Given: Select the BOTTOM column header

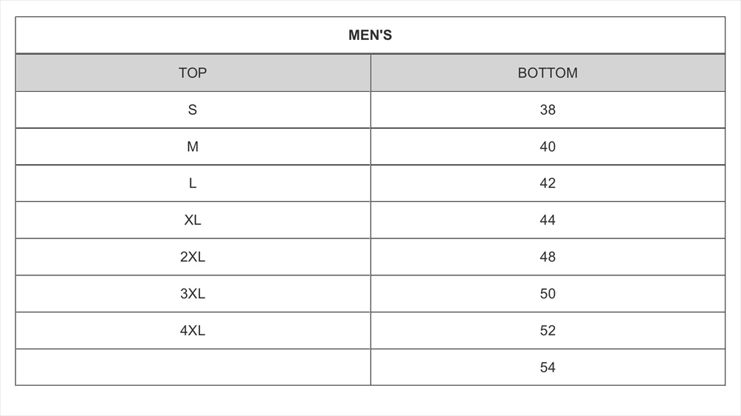Looking at the screenshot, I should [548, 73].
